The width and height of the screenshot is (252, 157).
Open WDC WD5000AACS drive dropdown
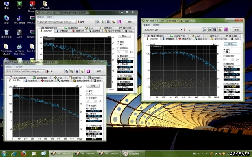pyautogui.click(x=57, y=22)
